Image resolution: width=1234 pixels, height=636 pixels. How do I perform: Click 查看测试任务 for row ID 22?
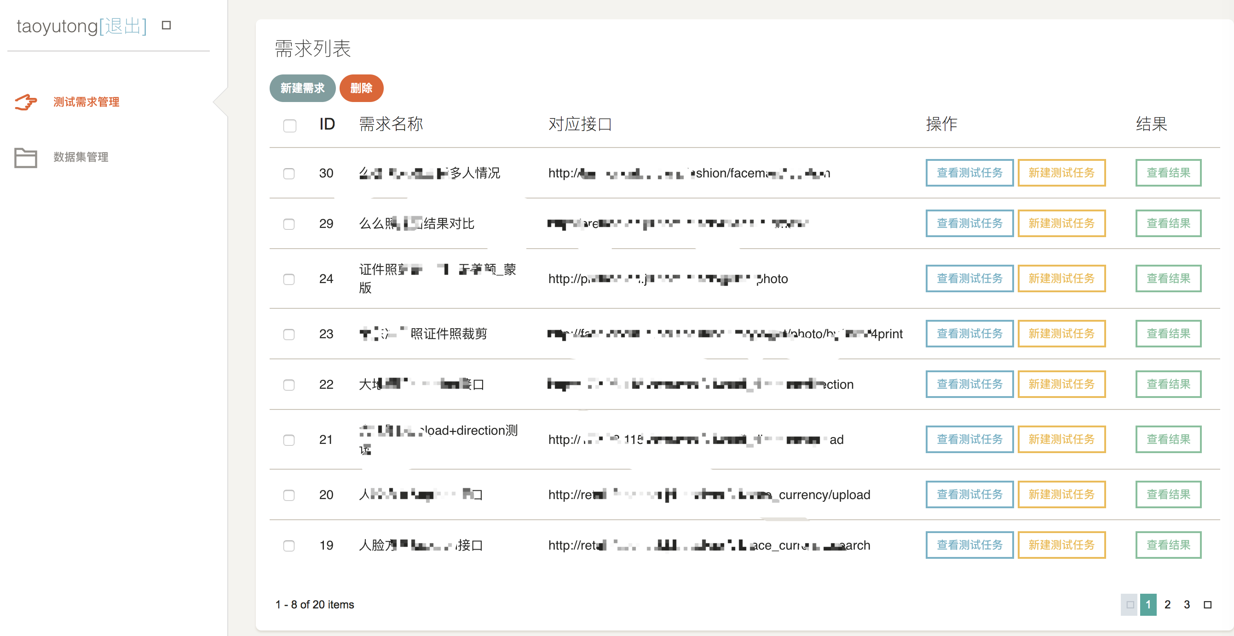969,384
